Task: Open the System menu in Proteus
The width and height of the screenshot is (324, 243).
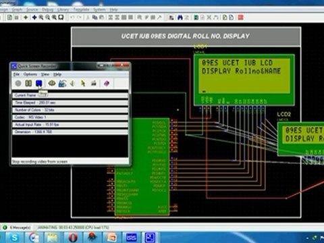Action: coord(99,9)
